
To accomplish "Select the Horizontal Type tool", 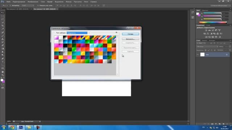I will [x=3, y=62].
